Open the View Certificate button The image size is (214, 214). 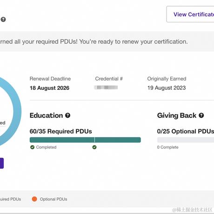coord(190,14)
